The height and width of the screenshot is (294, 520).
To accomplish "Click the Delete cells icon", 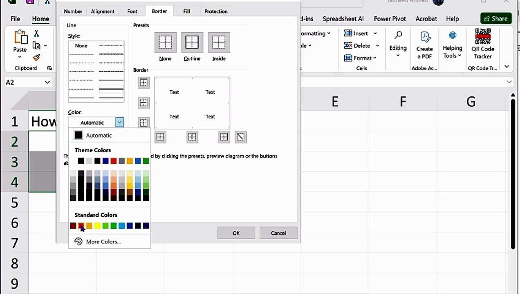I will click(x=348, y=45).
